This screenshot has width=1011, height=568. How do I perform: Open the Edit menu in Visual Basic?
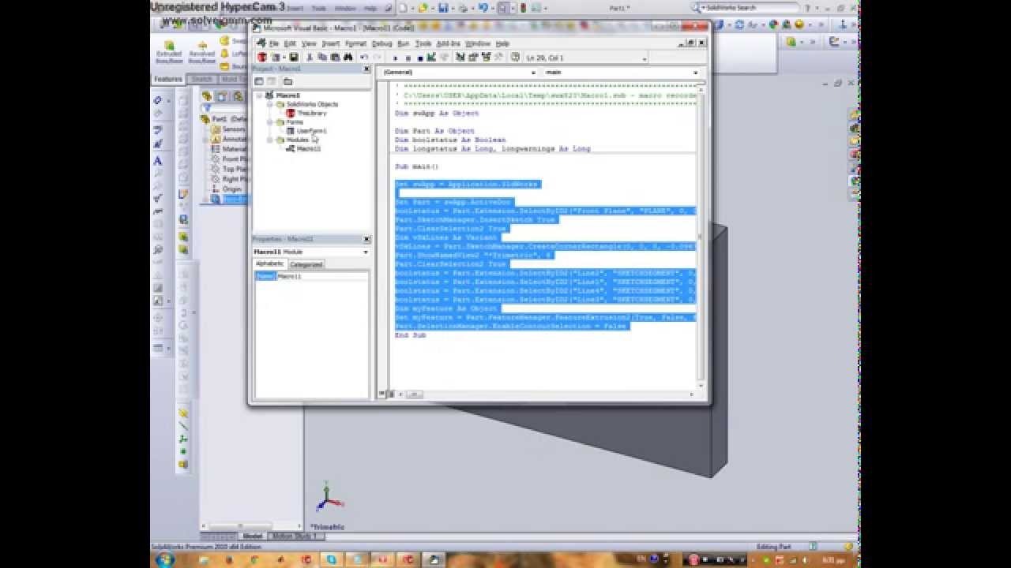(x=290, y=44)
